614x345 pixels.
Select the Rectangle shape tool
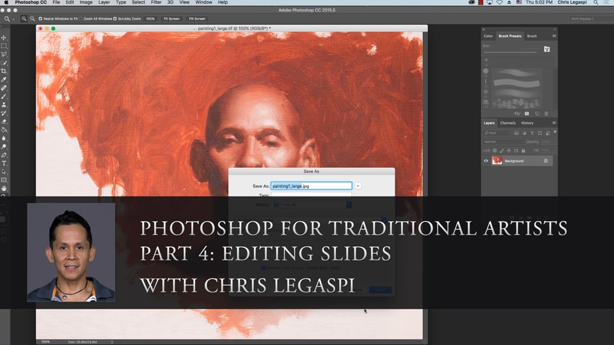[x=4, y=180]
